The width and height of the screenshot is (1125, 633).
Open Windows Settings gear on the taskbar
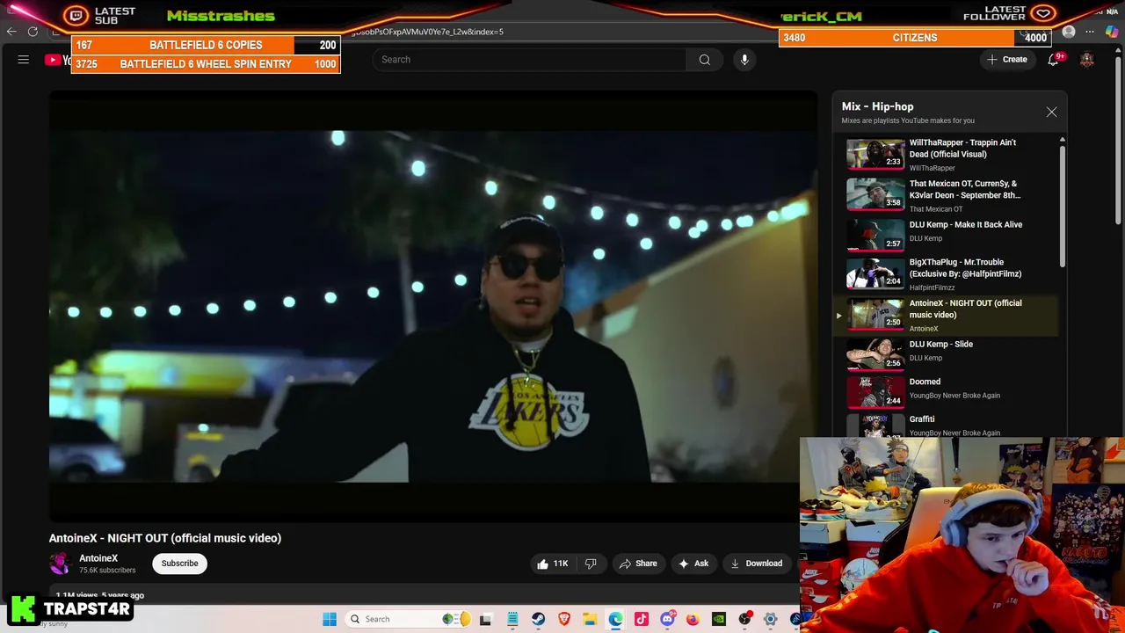(x=770, y=619)
